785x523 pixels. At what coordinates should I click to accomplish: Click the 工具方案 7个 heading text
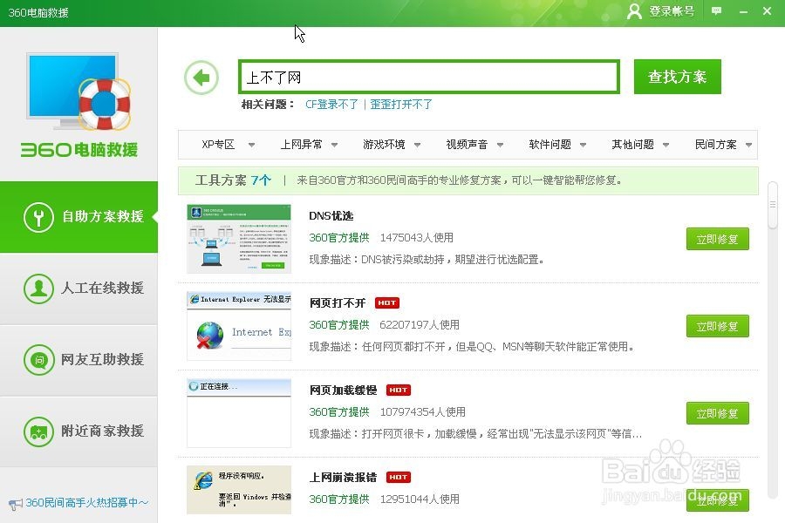(x=233, y=180)
